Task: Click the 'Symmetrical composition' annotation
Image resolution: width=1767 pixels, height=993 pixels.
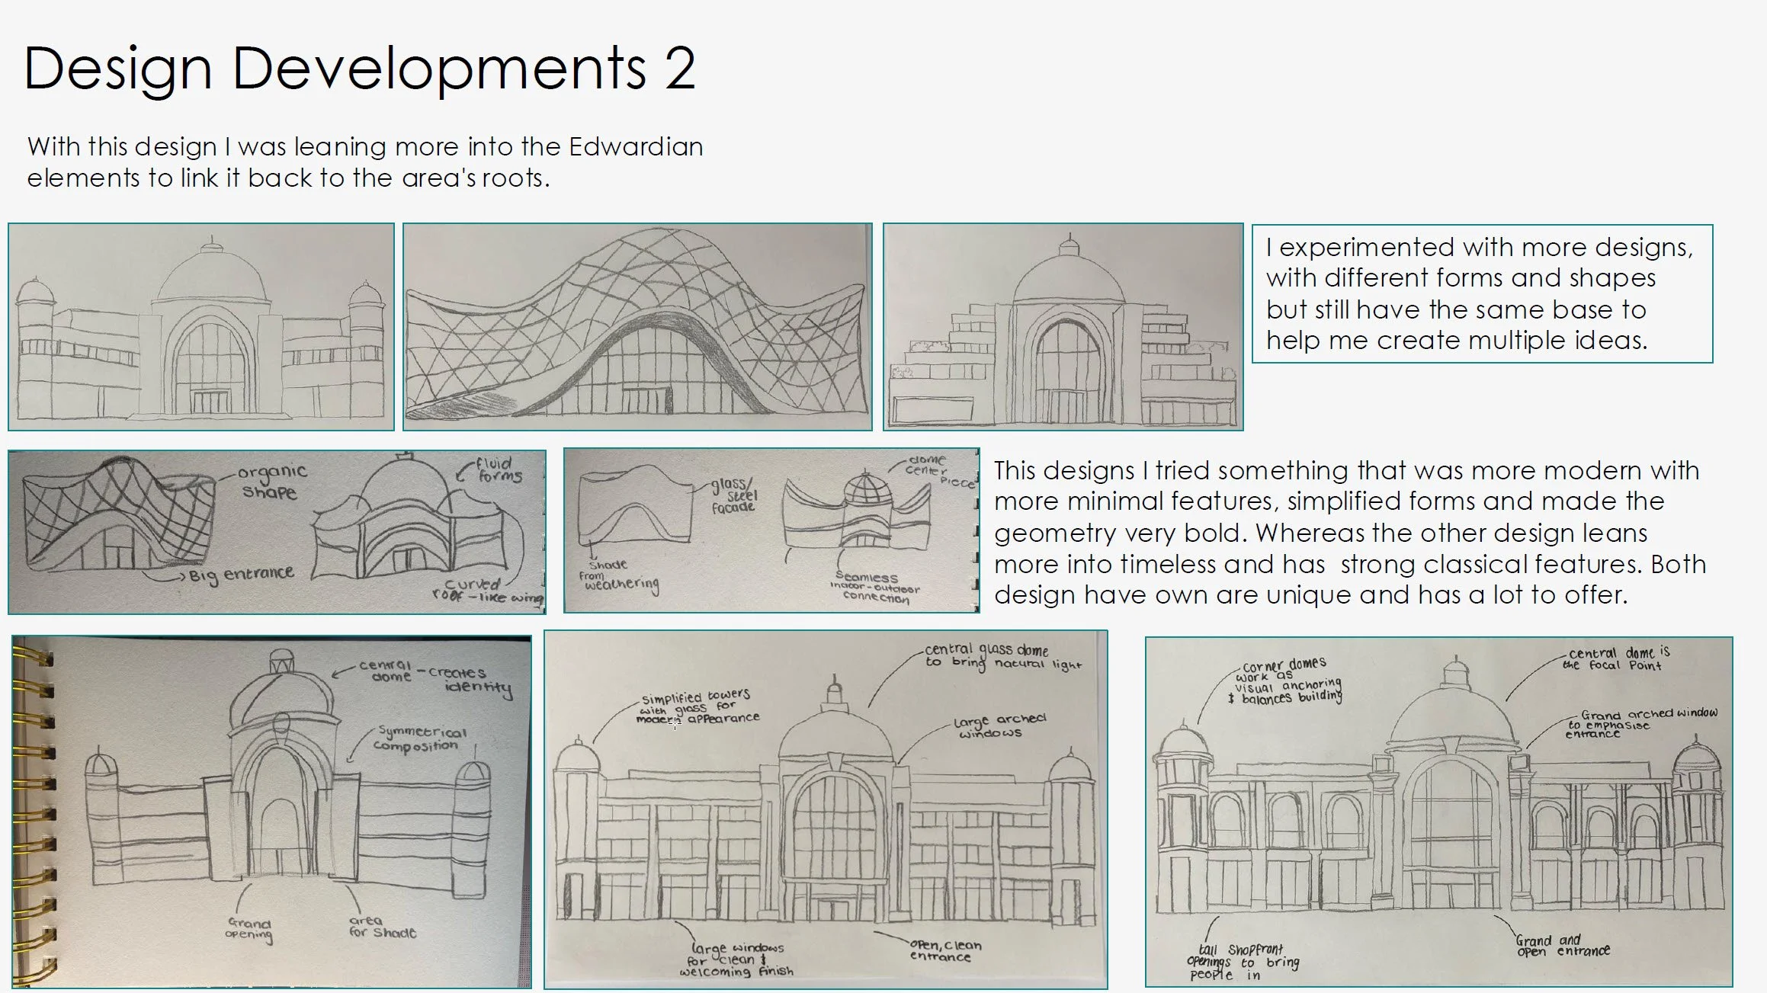Action: [420, 738]
